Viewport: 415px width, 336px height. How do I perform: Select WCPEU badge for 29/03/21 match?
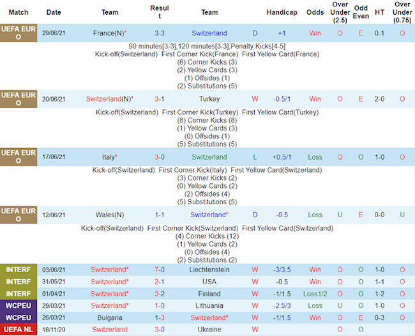pos(19,305)
